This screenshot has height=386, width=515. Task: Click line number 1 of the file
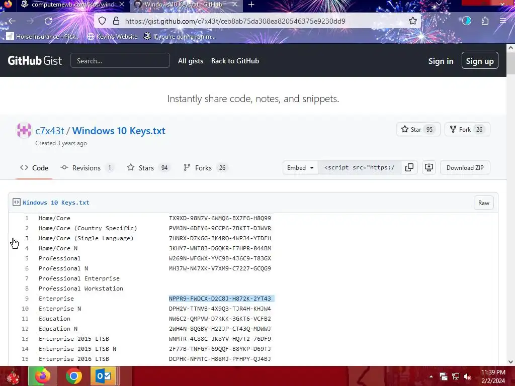pos(27,218)
